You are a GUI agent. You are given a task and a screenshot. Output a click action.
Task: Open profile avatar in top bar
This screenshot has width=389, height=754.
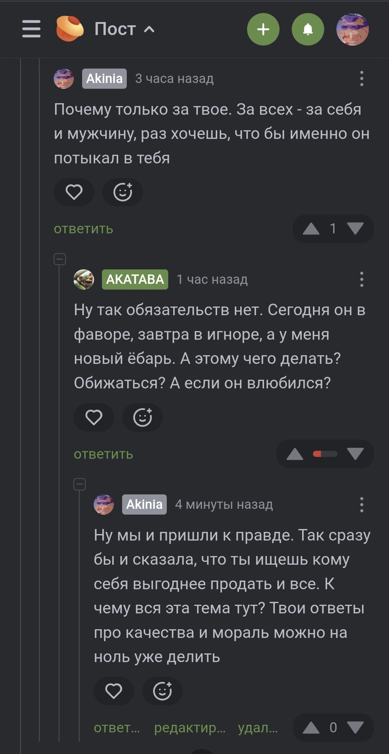point(353,29)
